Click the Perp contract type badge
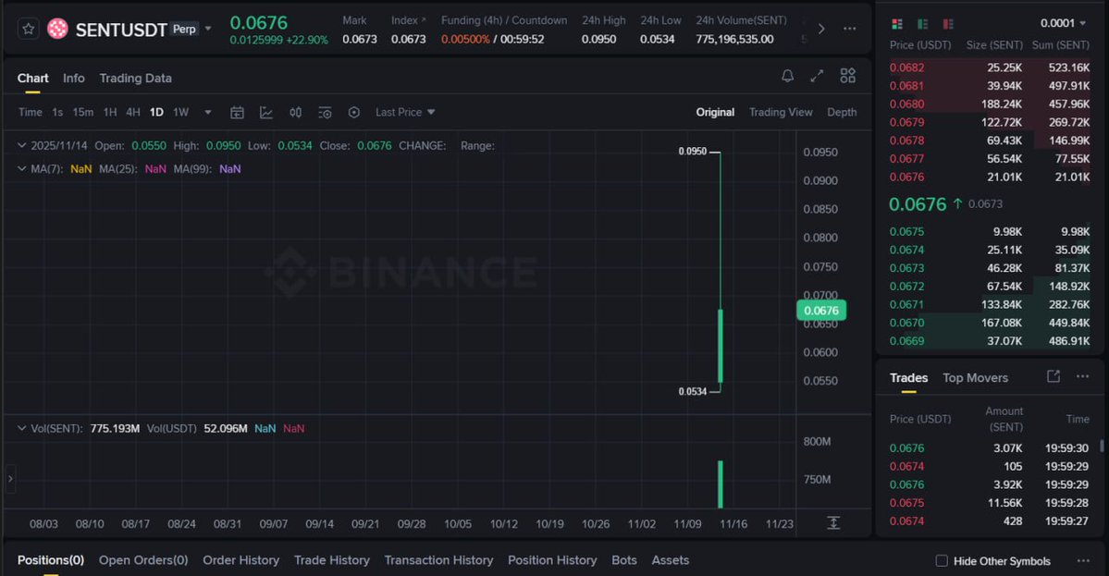This screenshot has height=576, width=1109. point(184,29)
